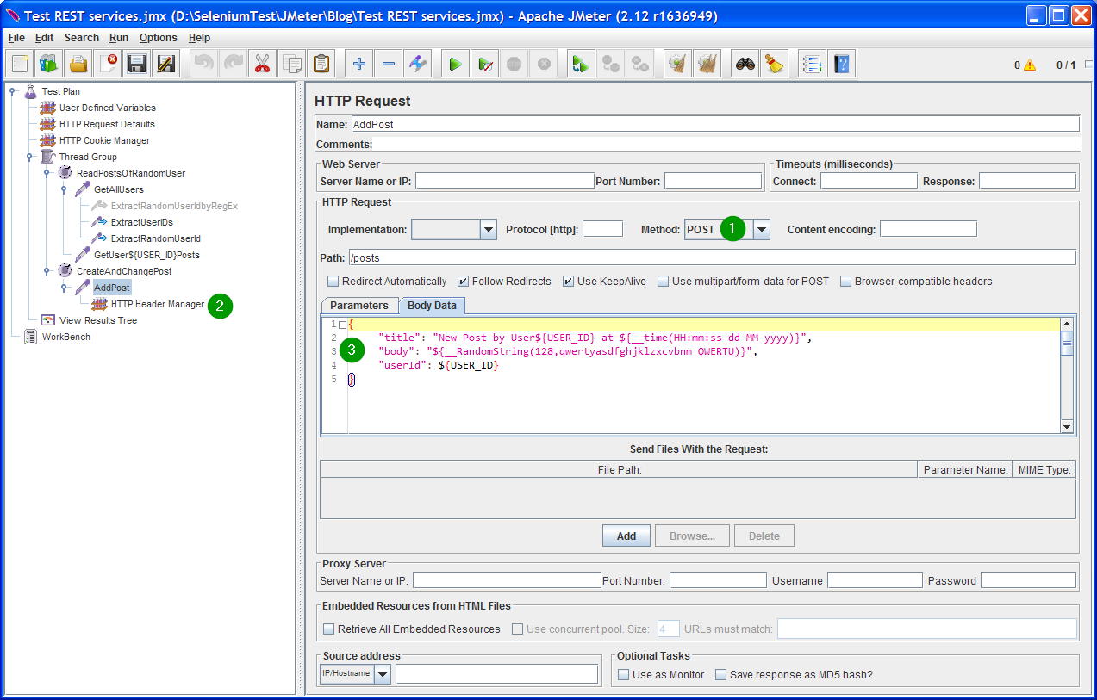Select the ExtractRandomUserId tree item

pyautogui.click(x=156, y=238)
